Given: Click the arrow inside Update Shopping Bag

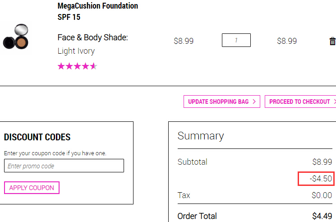Looking at the screenshot, I should (x=254, y=102).
